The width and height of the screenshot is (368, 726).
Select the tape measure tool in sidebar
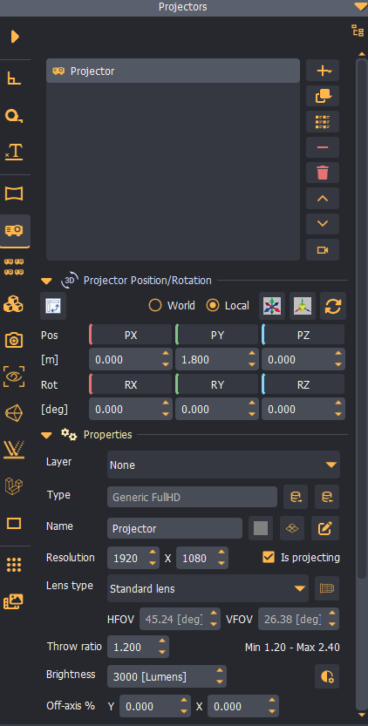(x=14, y=115)
